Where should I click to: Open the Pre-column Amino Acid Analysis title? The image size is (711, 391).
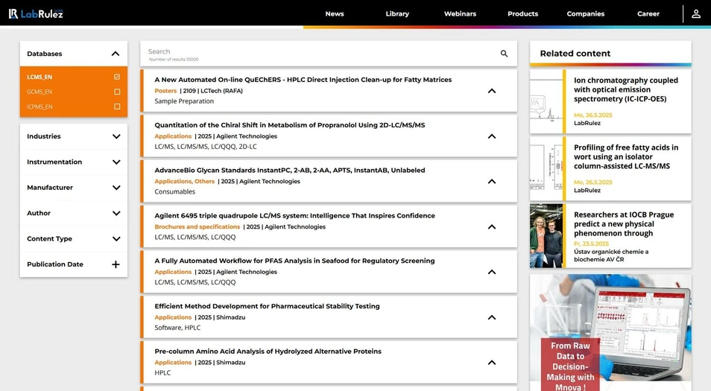[268, 352]
